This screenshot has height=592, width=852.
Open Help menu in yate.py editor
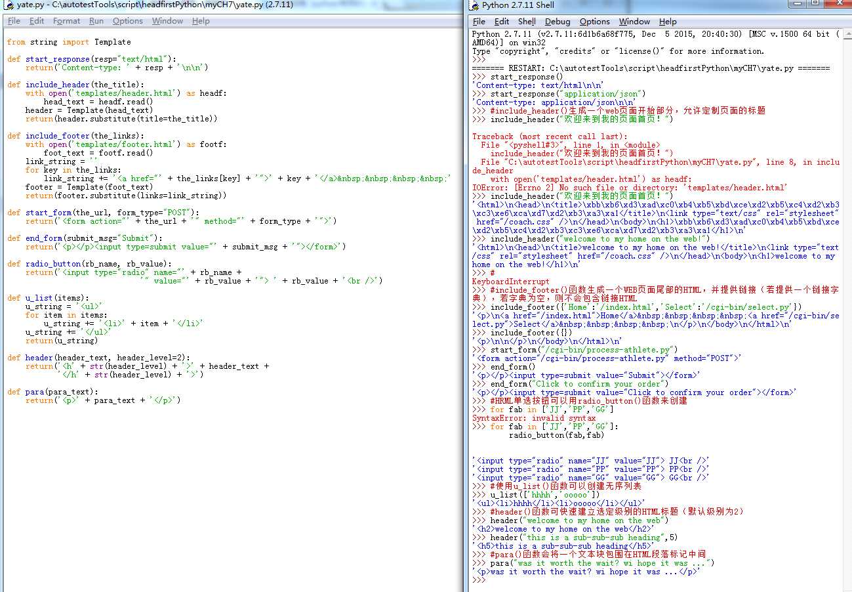[x=201, y=21]
